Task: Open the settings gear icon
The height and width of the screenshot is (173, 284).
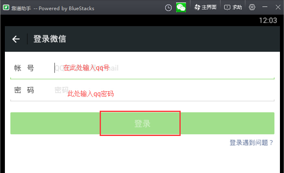Action: click(252, 7)
